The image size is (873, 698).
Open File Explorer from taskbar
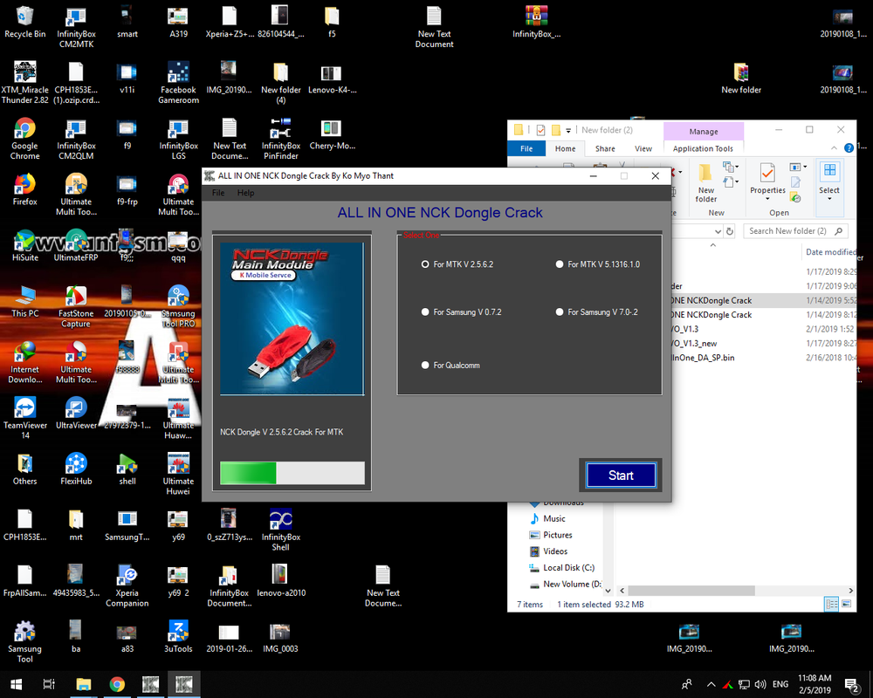pos(84,684)
